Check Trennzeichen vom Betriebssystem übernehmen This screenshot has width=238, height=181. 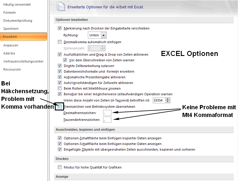point(60,107)
